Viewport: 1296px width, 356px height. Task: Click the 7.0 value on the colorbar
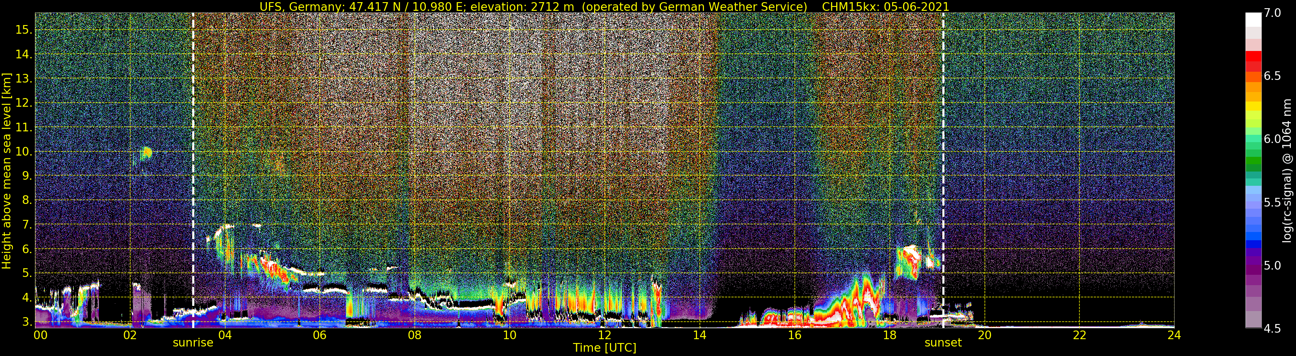tap(1272, 13)
